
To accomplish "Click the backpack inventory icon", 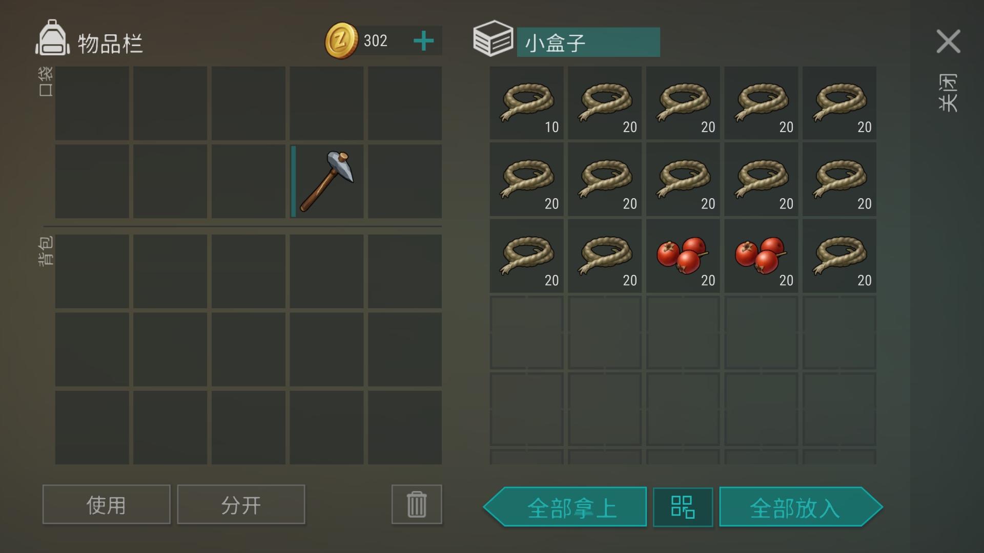I will pos(52,38).
